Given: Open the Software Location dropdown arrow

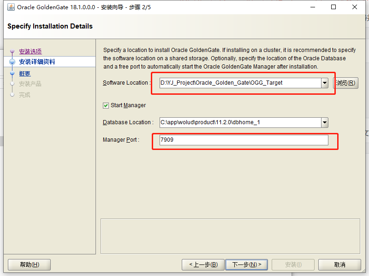Looking at the screenshot, I should coord(325,83).
